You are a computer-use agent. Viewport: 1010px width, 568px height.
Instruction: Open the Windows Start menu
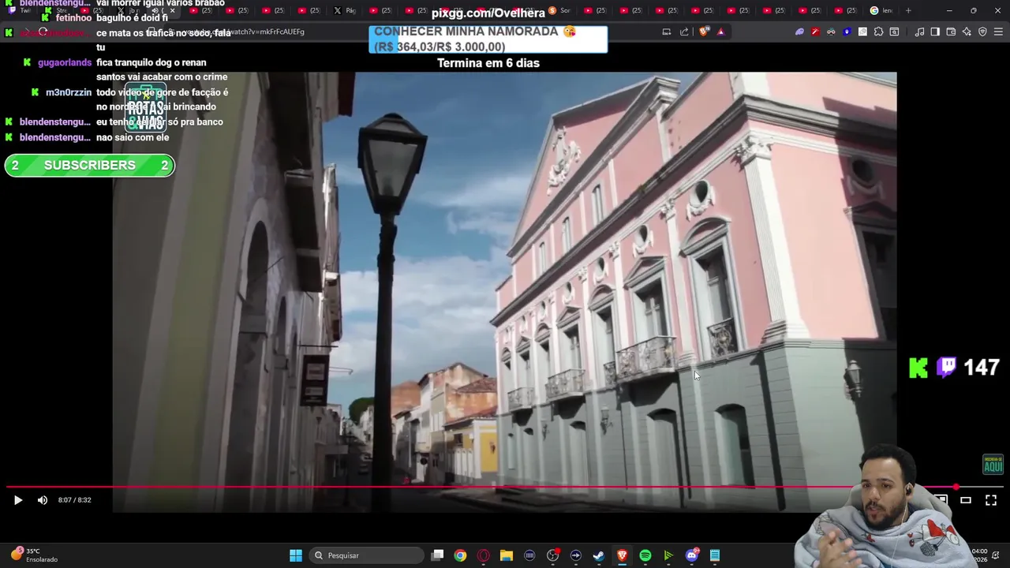(x=295, y=555)
